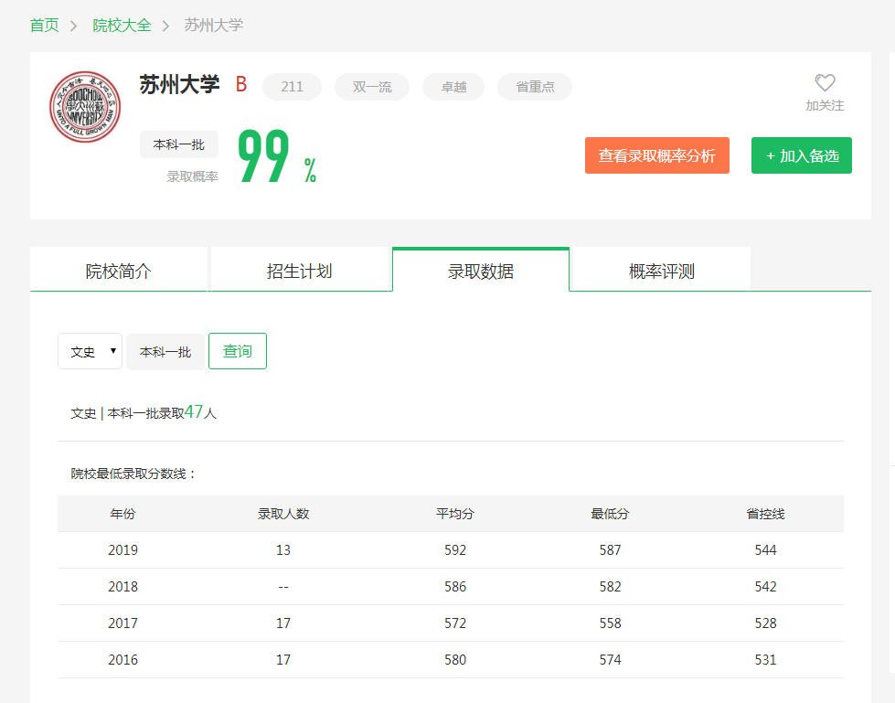The height and width of the screenshot is (703, 895).
Task: Click 年份 column header
Action: point(123,514)
